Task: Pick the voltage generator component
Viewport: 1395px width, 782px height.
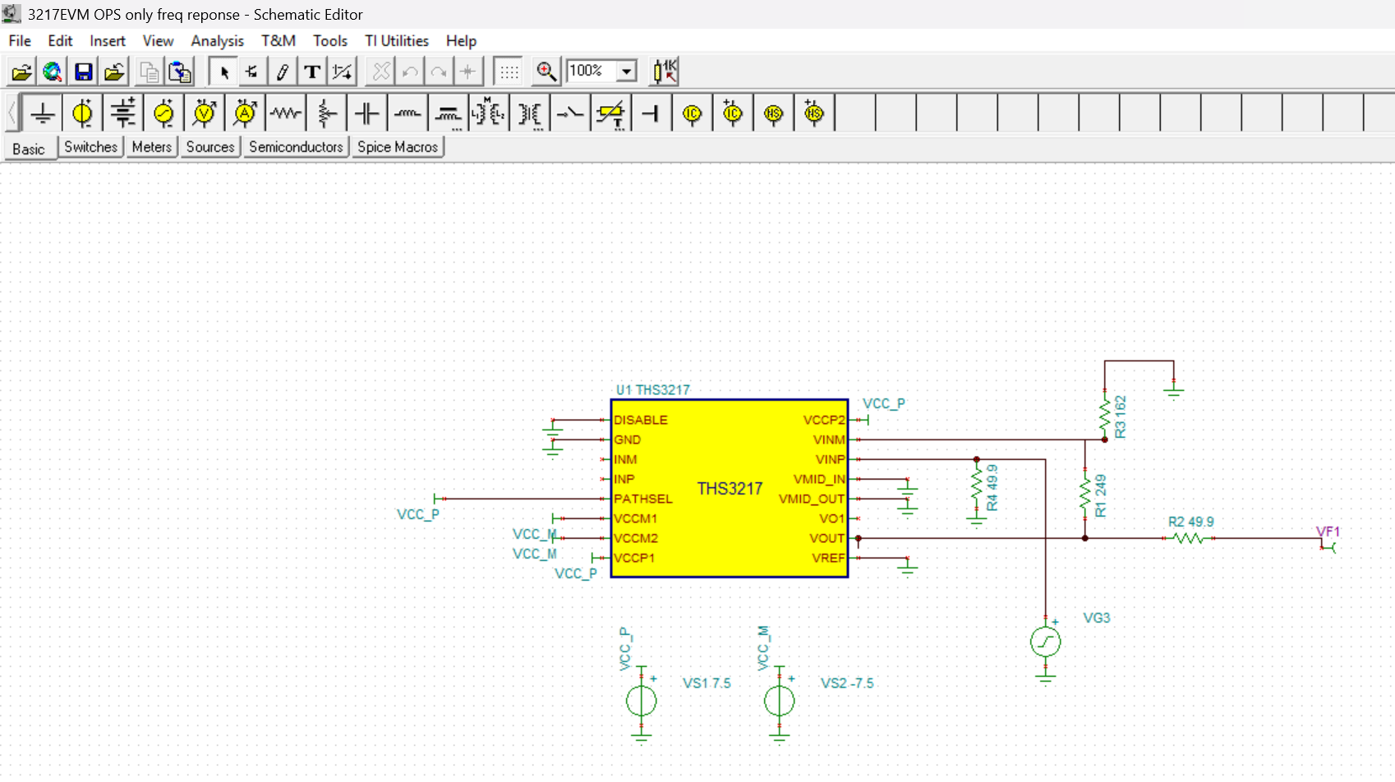Action: (x=163, y=113)
